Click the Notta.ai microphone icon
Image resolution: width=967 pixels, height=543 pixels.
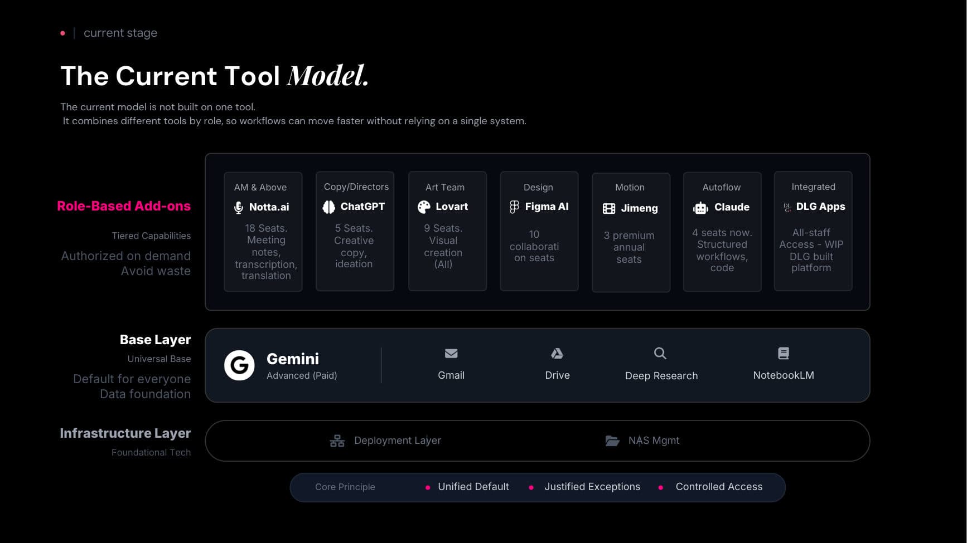tap(239, 207)
